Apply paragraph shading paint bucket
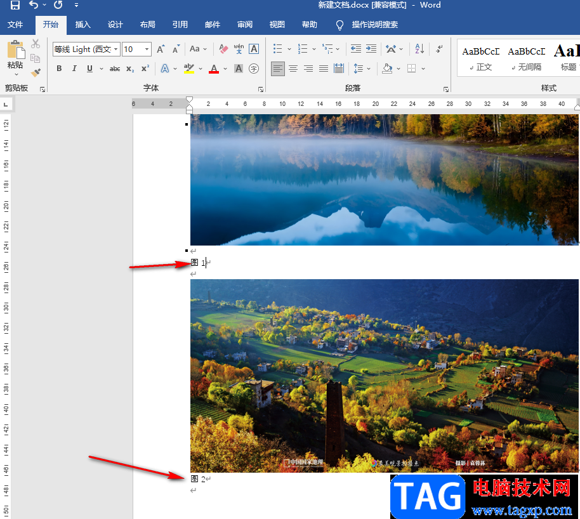This screenshot has width=580, height=519. pos(387,69)
